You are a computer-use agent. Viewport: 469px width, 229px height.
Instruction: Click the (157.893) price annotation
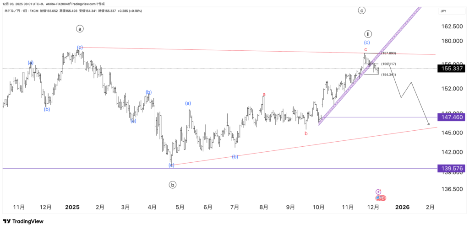tap(388, 53)
